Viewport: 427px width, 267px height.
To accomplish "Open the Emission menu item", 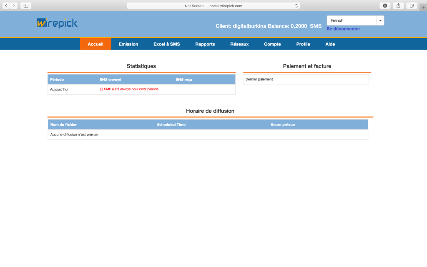I will (128, 44).
